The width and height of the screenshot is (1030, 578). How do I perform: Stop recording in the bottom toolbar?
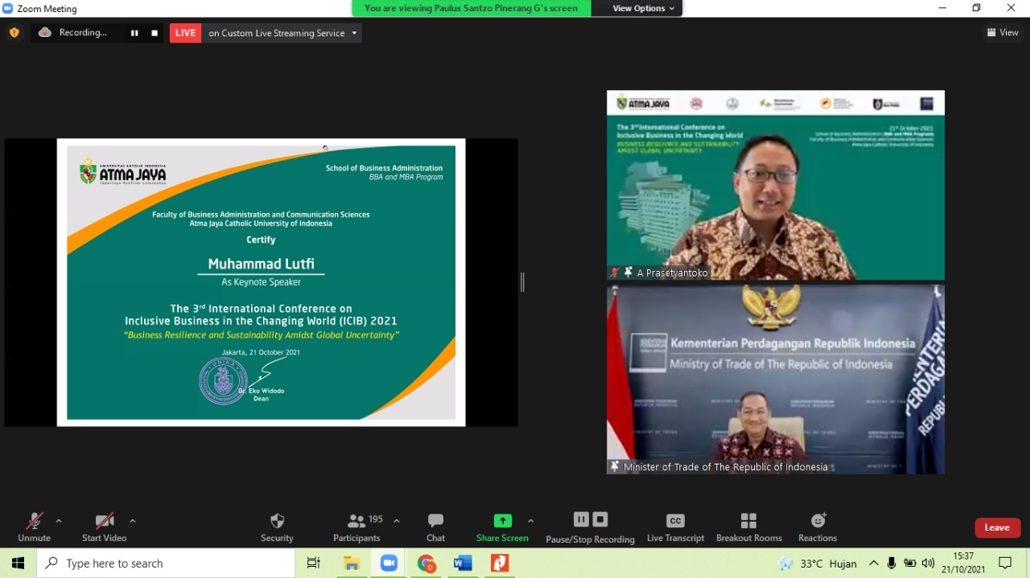[x=600, y=519]
